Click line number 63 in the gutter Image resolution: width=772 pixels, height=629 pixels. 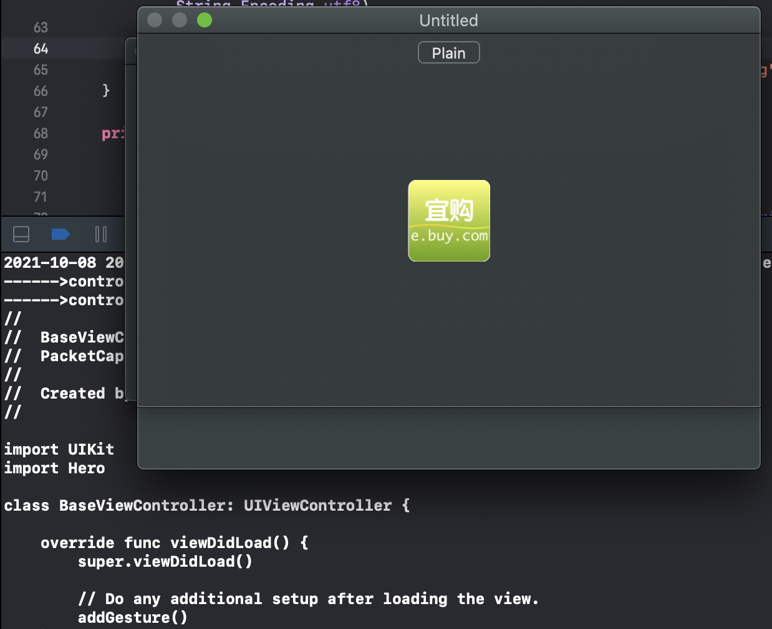tap(41, 27)
